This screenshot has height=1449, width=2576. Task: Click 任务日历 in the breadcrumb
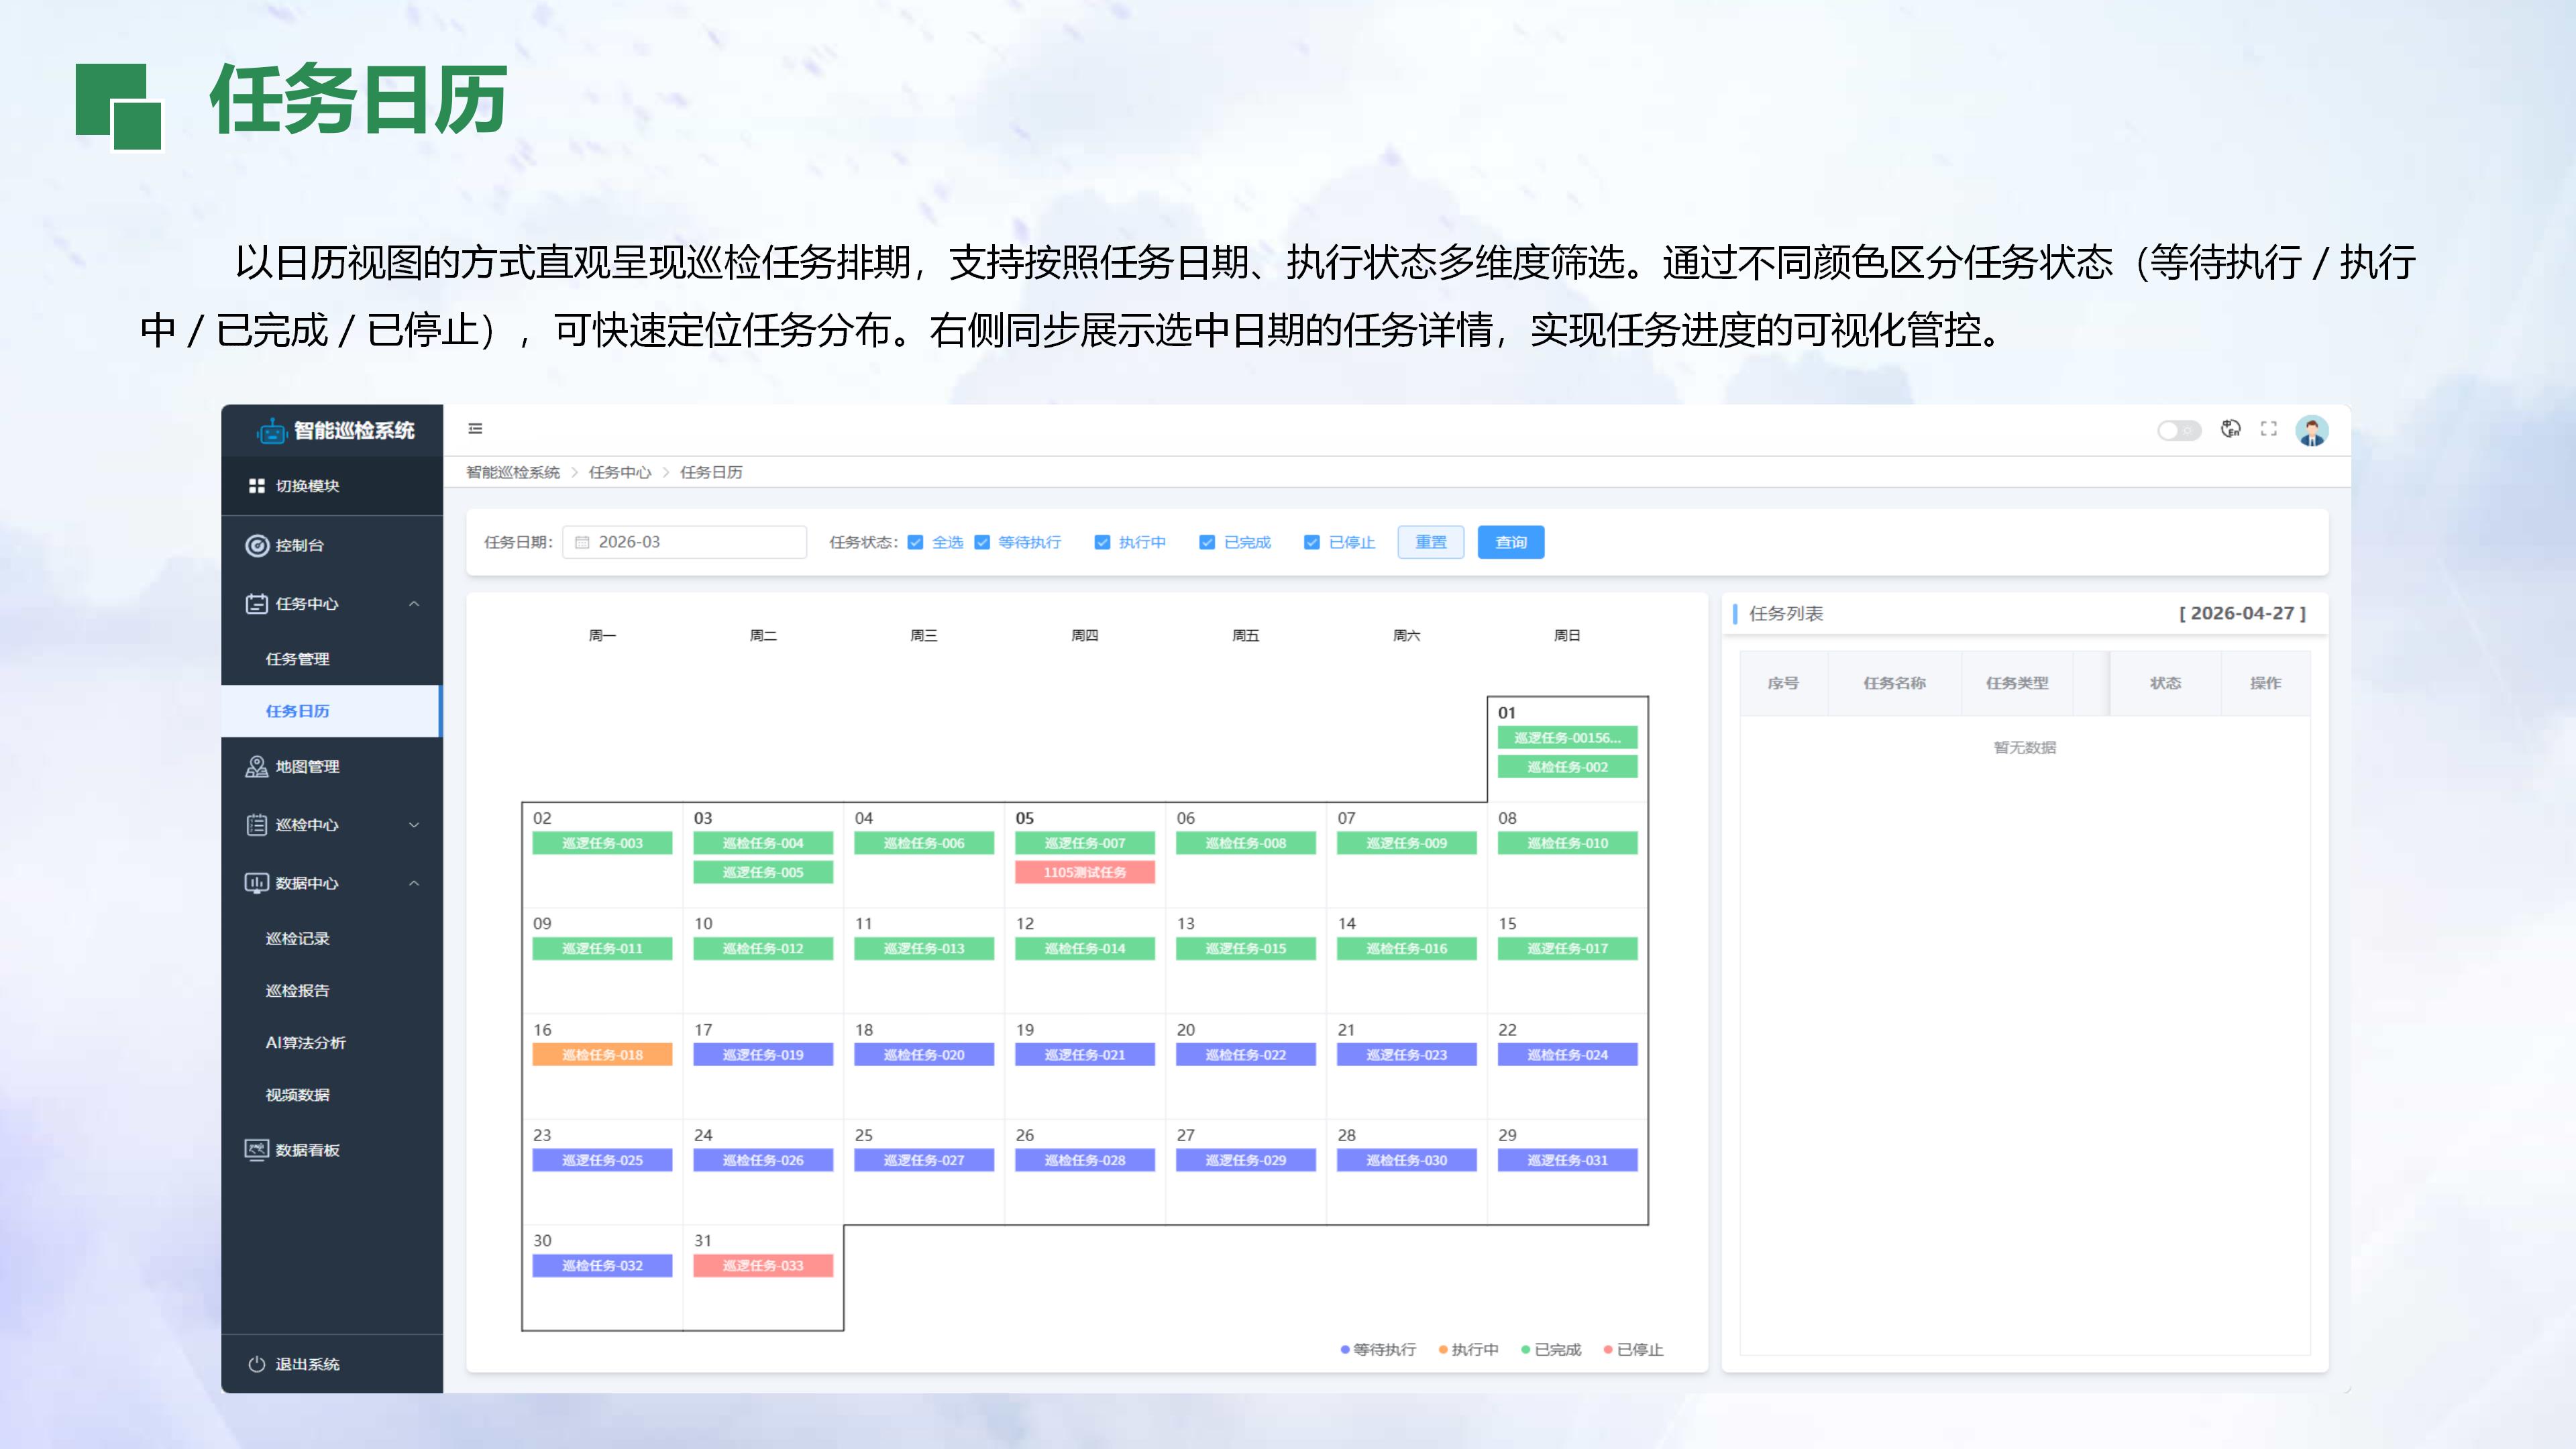711,472
